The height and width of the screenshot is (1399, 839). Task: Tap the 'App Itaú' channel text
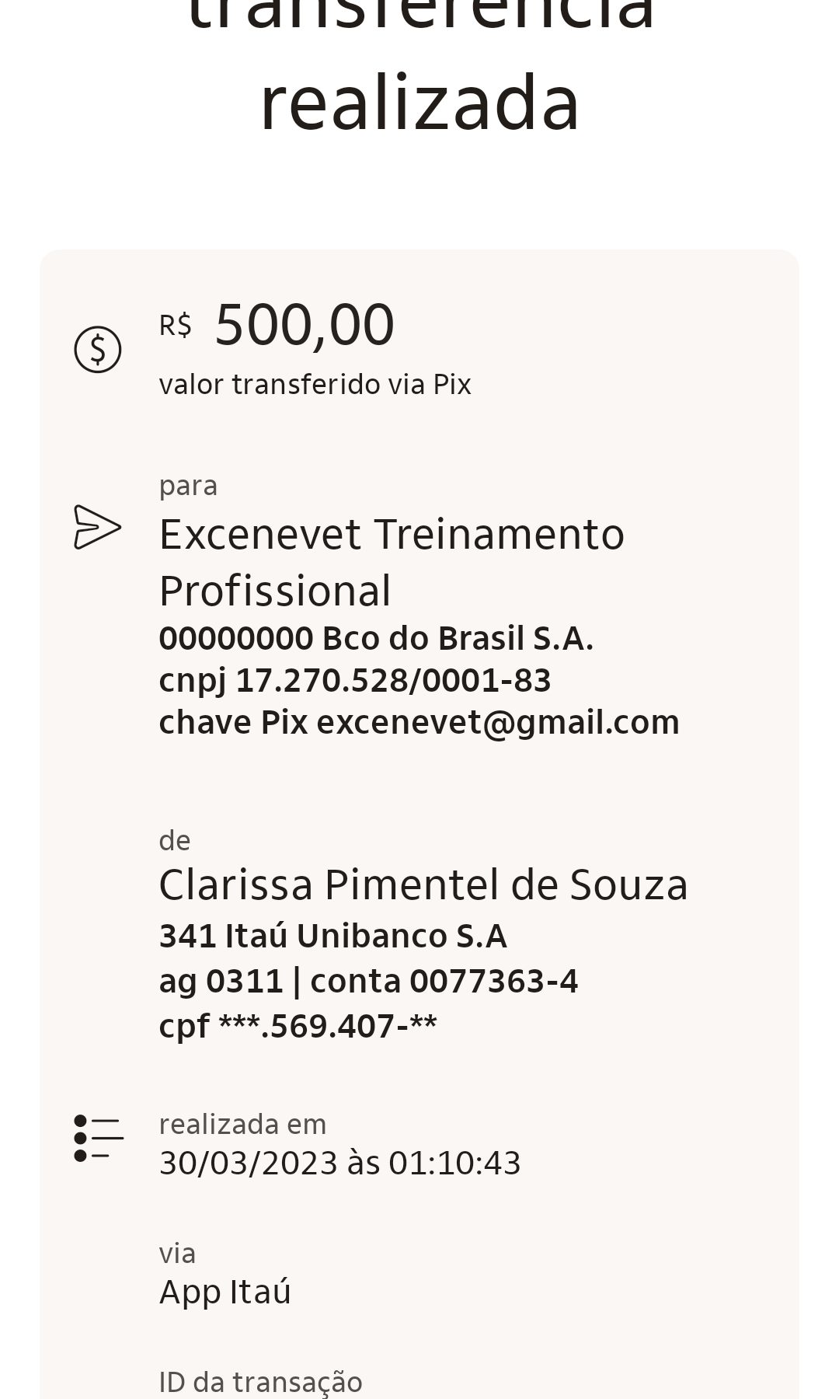[x=225, y=1292]
